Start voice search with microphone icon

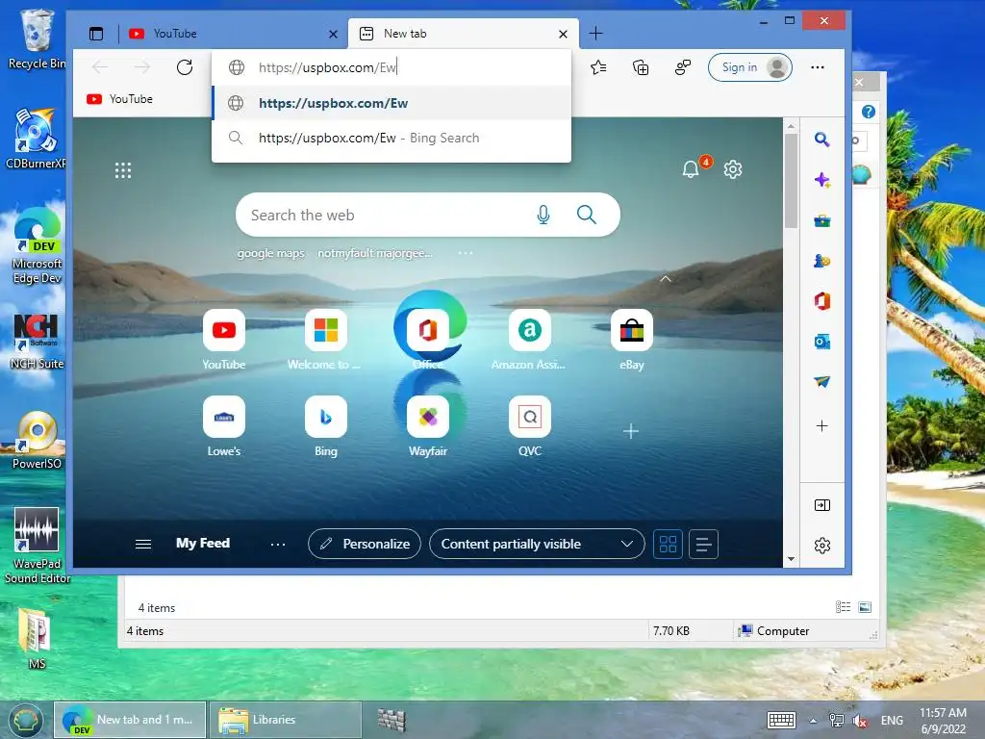pyautogui.click(x=543, y=215)
